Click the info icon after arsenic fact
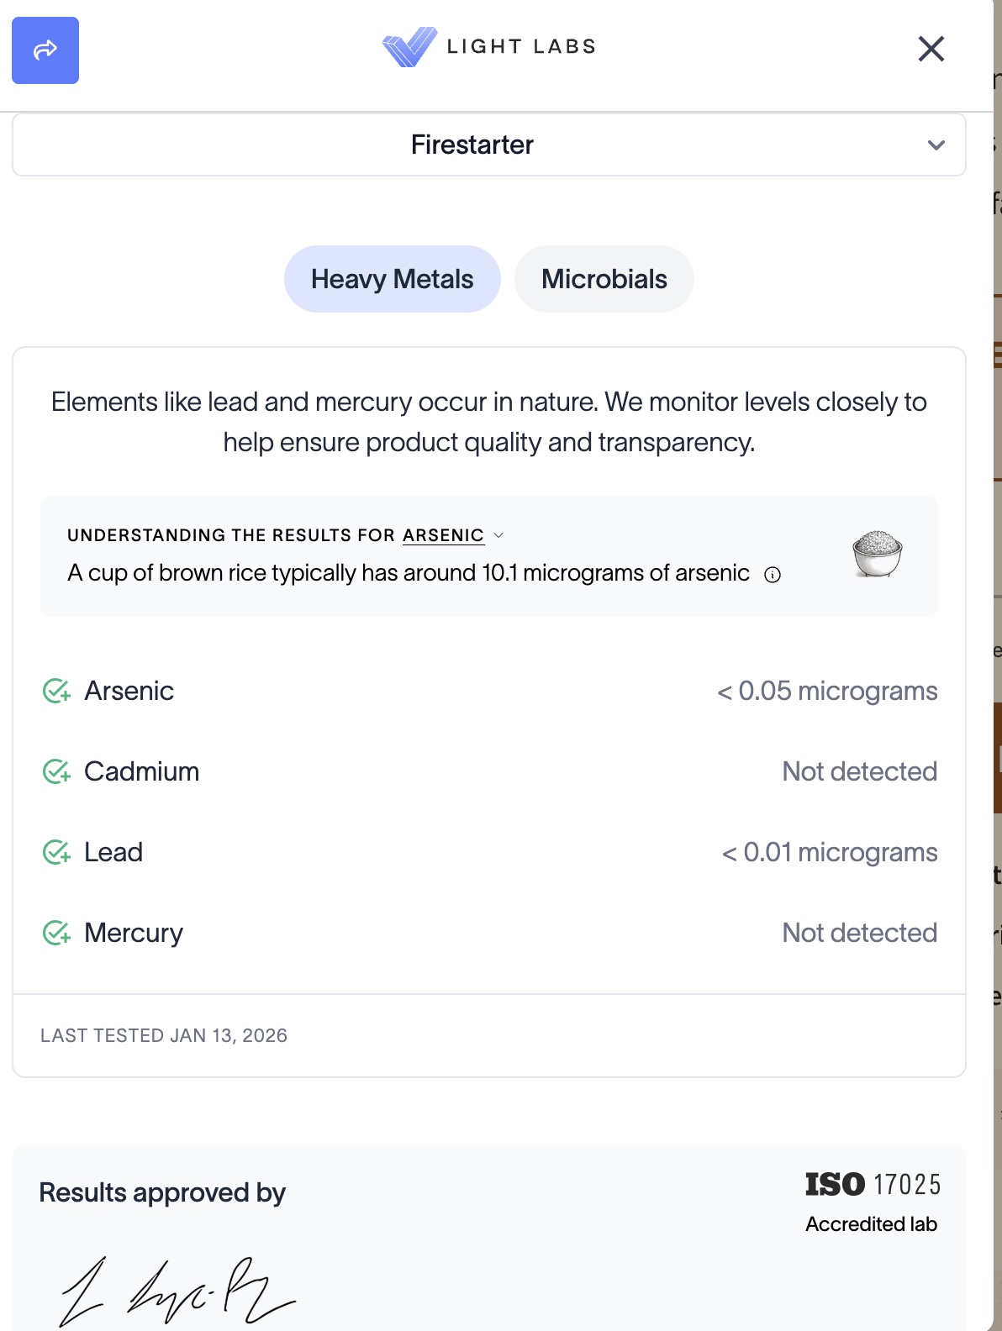The height and width of the screenshot is (1331, 1002). 773,575
